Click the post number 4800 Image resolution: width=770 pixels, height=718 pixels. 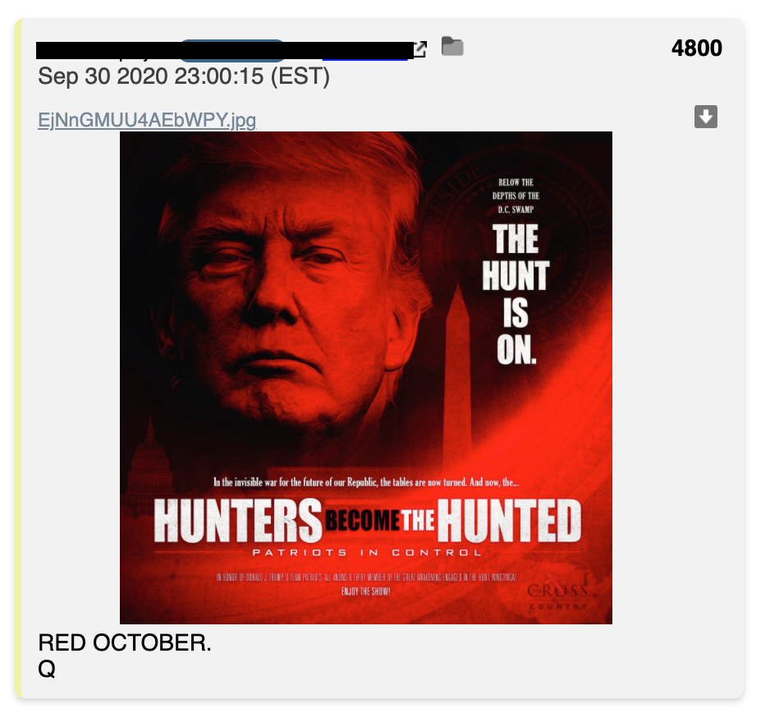696,48
